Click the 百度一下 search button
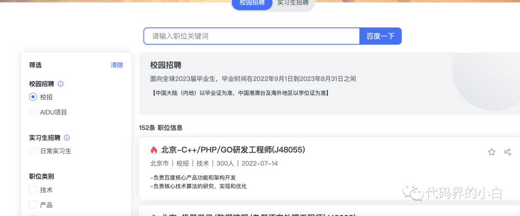 click(380, 36)
